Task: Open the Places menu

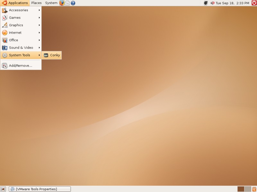Action: tap(36, 3)
